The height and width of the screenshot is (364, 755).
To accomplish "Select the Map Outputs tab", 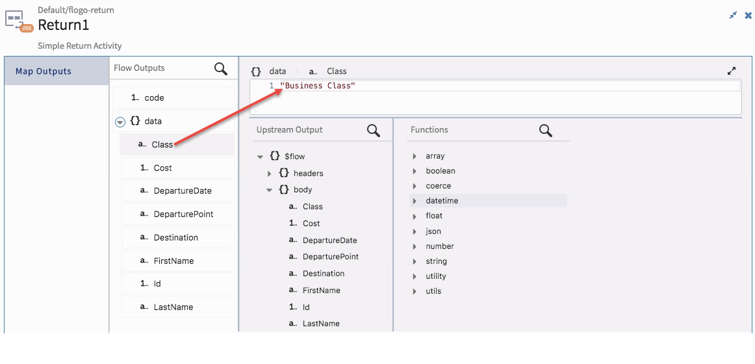I will coord(57,71).
